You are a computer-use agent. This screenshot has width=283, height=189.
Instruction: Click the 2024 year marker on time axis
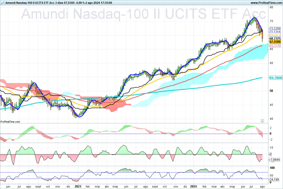click(193, 187)
